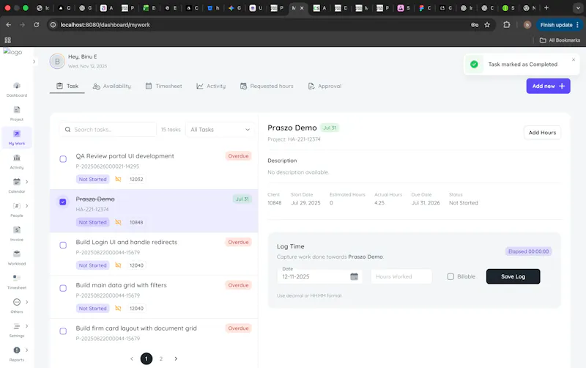Switch to the Requested hours tab
Screen dimensions: 586x368
click(267, 86)
